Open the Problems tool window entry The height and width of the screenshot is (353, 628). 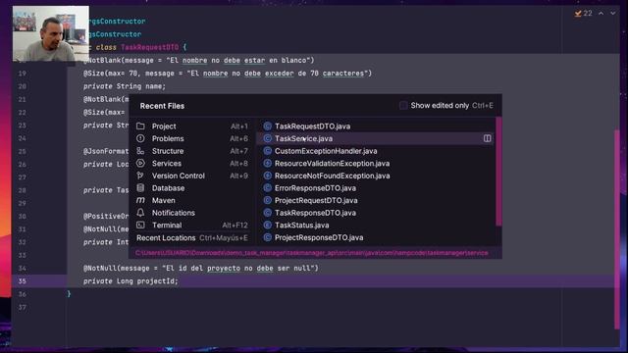click(x=192, y=138)
